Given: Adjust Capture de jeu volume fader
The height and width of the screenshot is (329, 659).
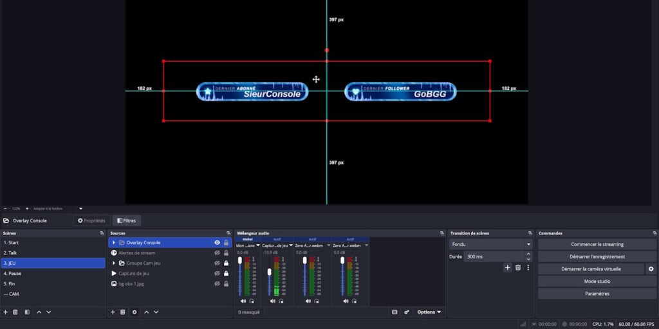Looking at the screenshot, I should coord(270,272).
